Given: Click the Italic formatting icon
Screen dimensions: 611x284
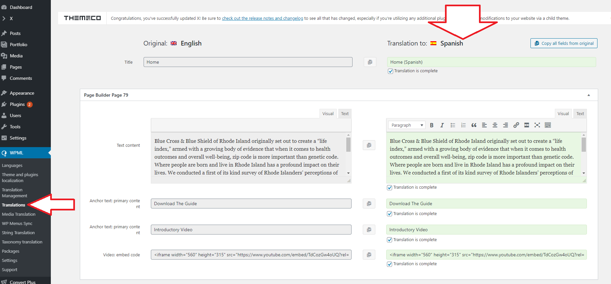Looking at the screenshot, I should click(442, 125).
